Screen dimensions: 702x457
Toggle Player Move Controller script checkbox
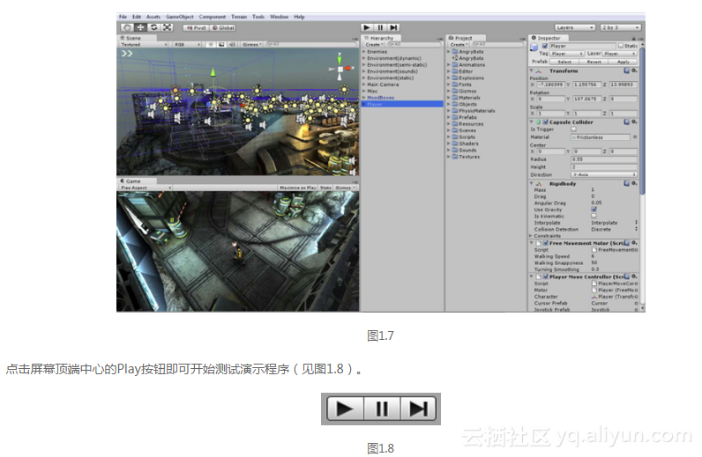point(546,276)
